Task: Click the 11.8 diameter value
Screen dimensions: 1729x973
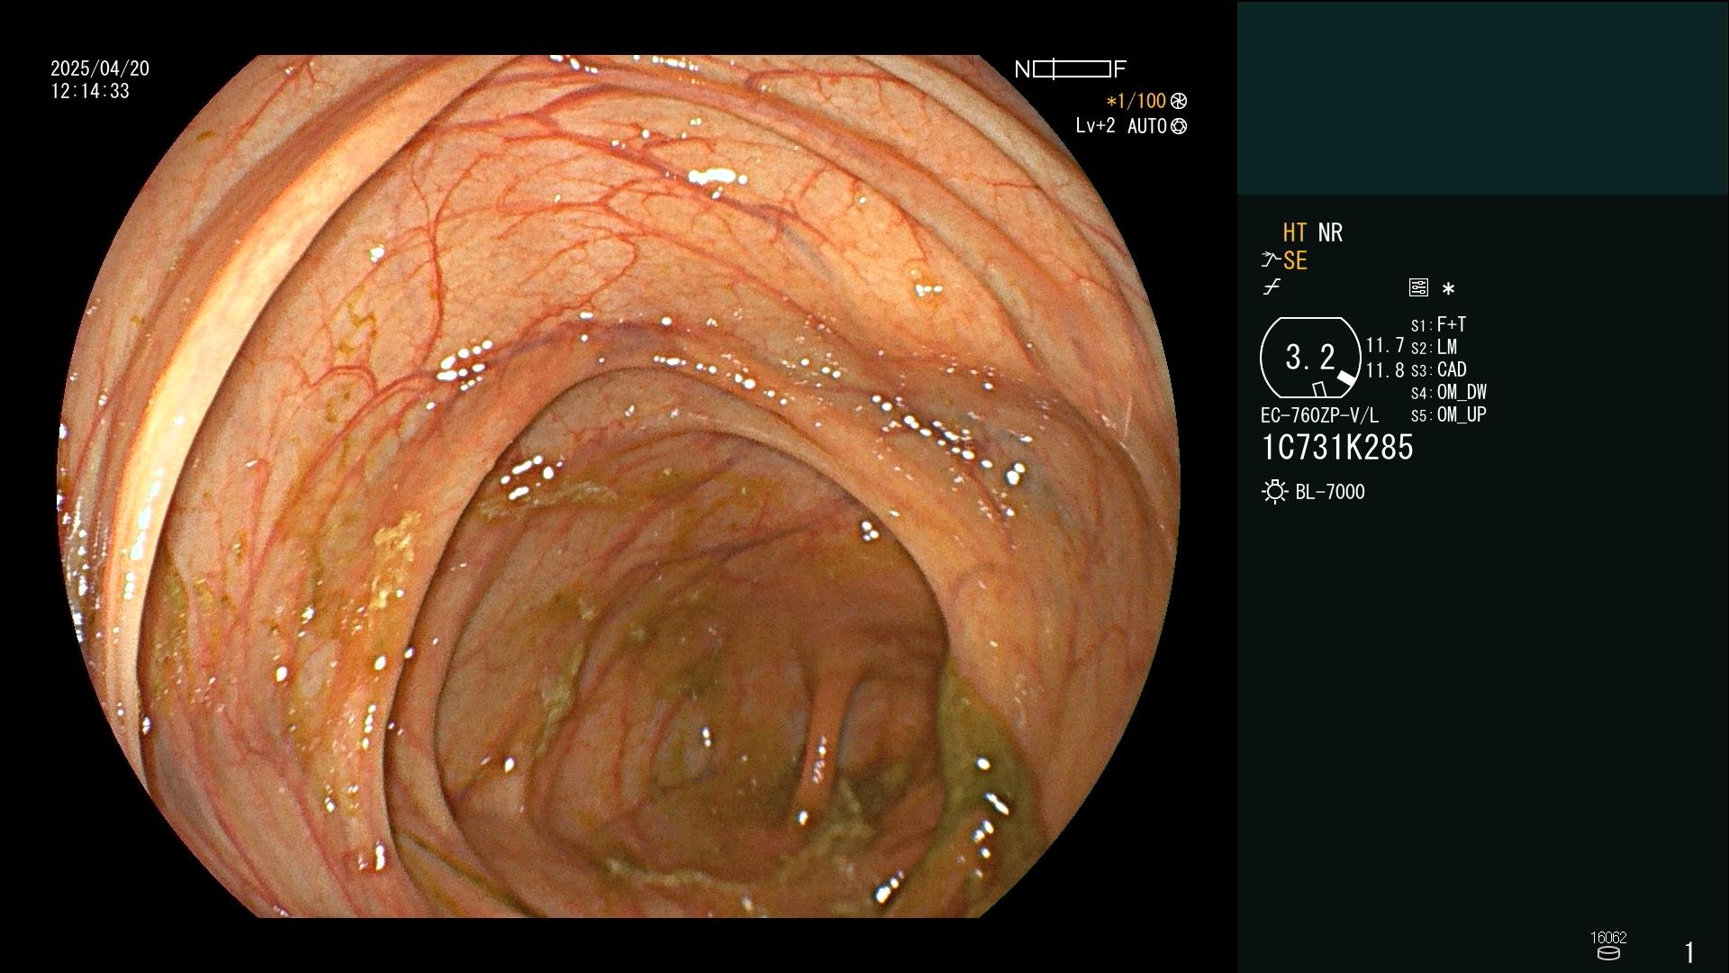Action: 1385,370
